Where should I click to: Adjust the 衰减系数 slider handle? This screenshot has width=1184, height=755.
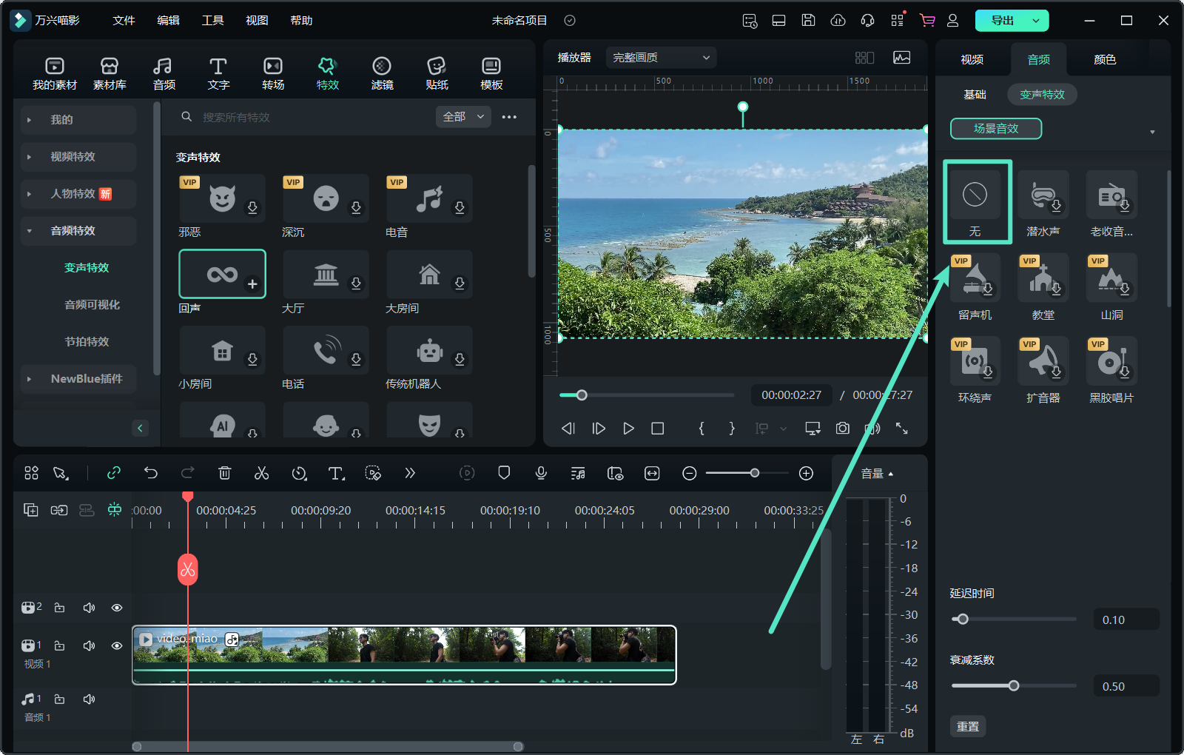pyautogui.click(x=1014, y=685)
